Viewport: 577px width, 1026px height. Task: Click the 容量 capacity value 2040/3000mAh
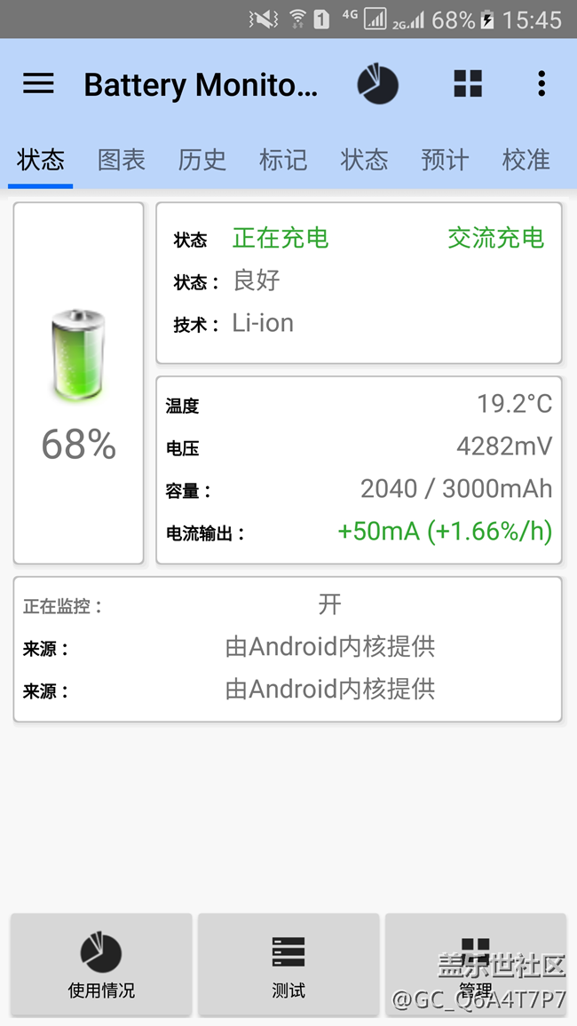(455, 489)
